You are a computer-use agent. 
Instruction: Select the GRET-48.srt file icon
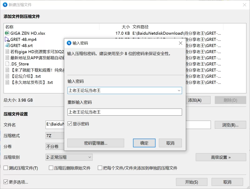(7, 45)
